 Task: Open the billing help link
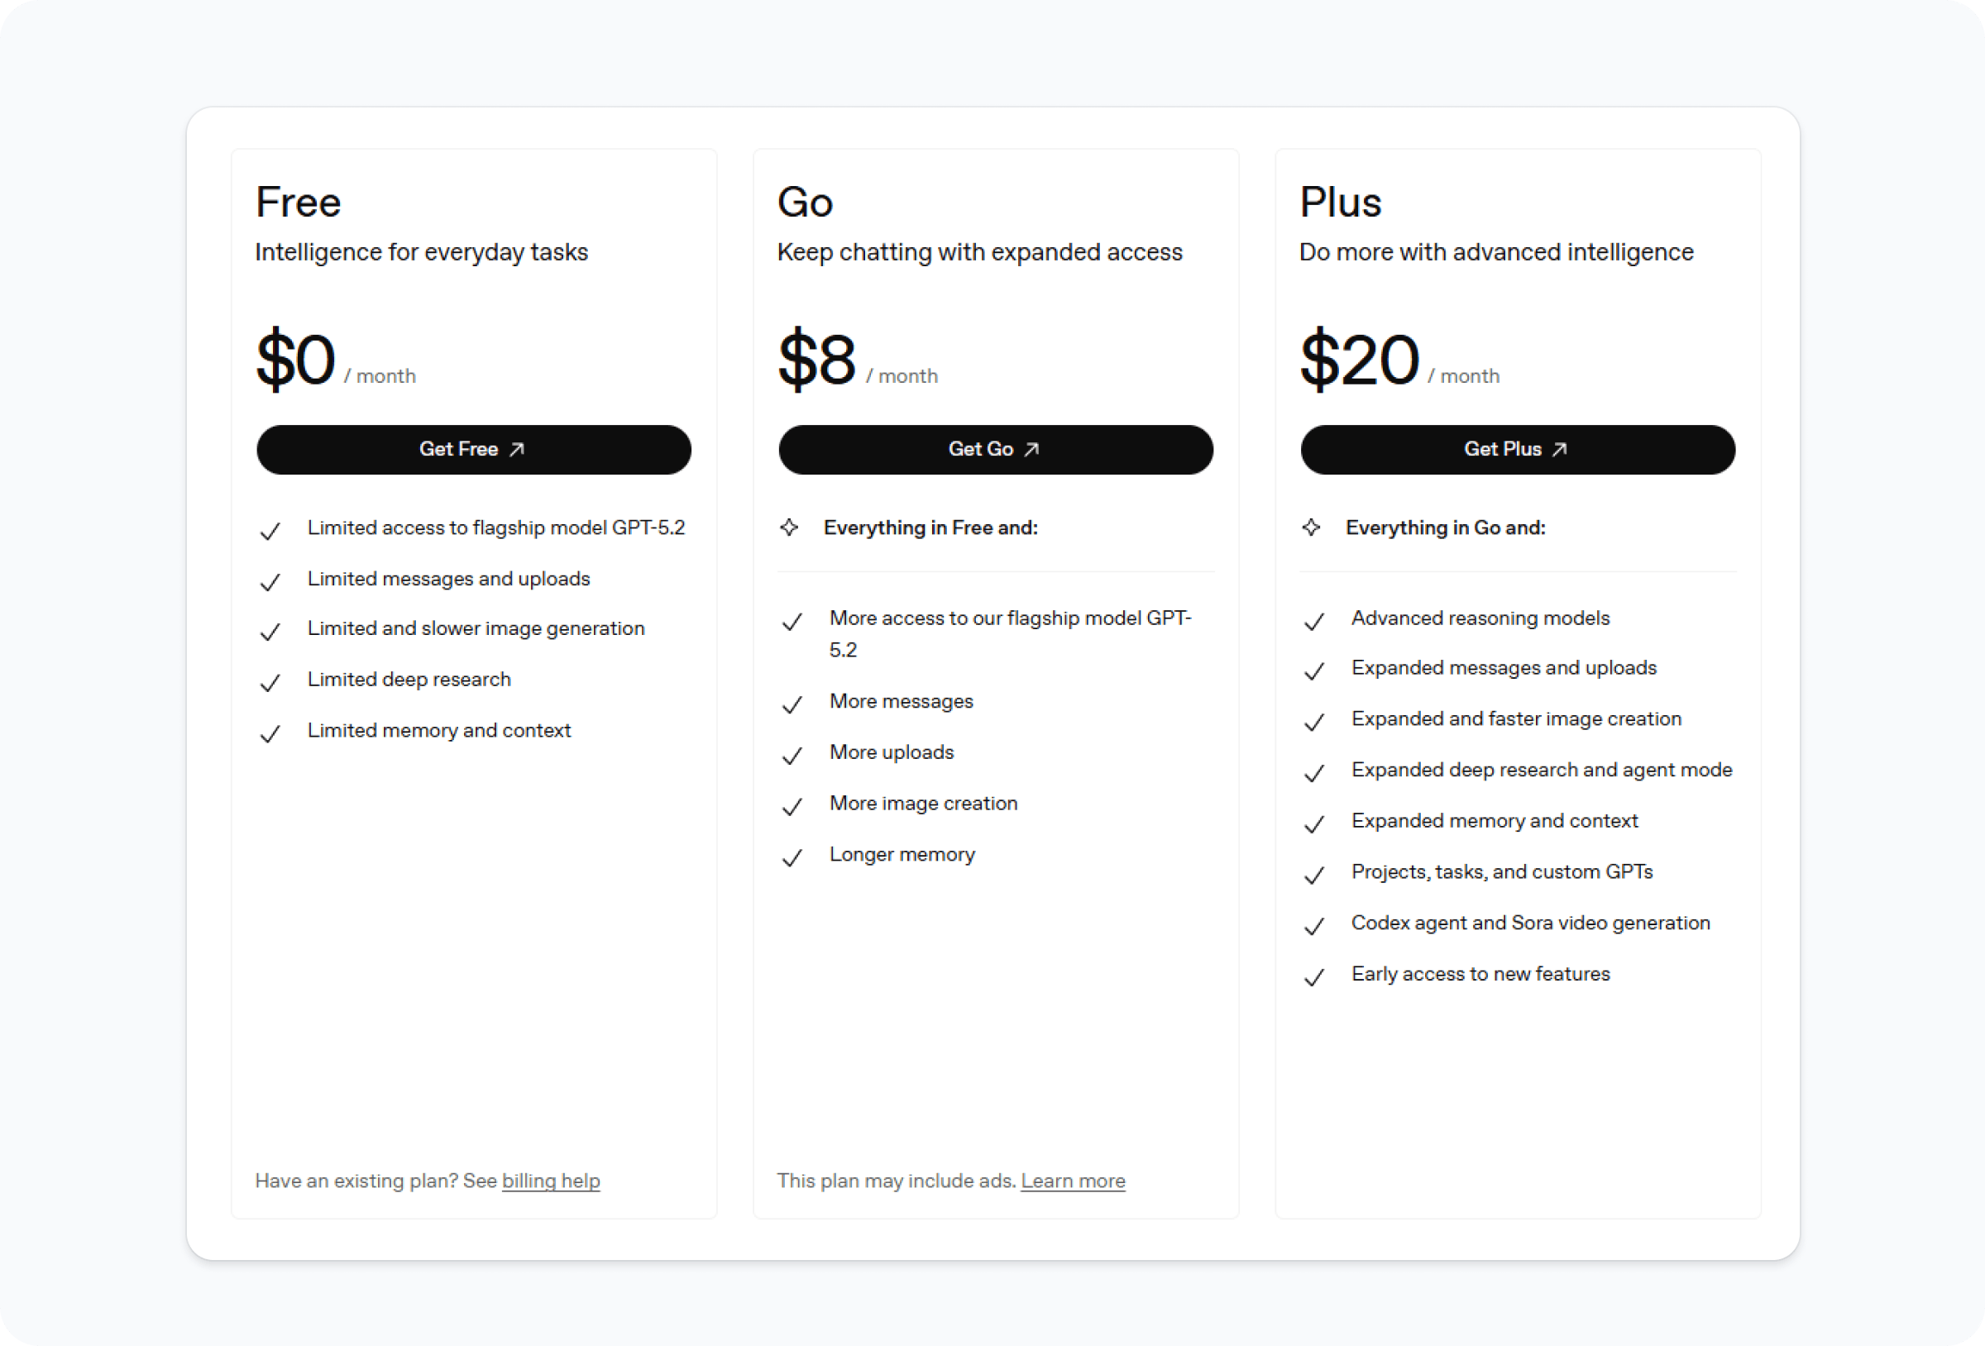[551, 1181]
